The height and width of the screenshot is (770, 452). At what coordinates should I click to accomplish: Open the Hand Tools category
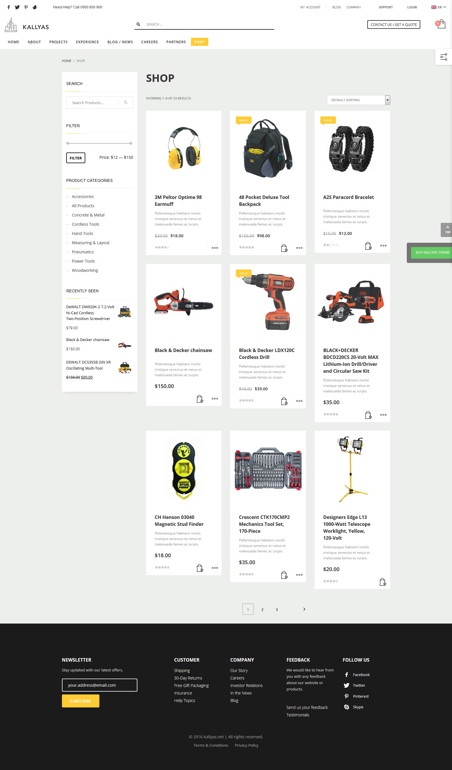click(x=82, y=234)
